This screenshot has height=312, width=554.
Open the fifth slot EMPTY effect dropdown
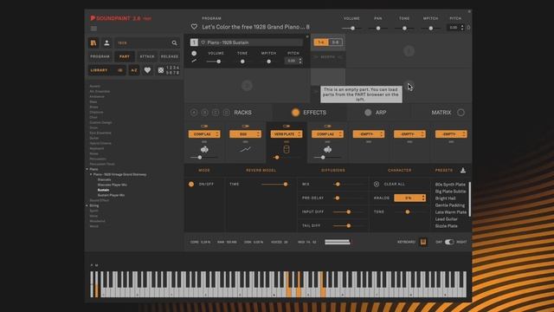point(369,134)
